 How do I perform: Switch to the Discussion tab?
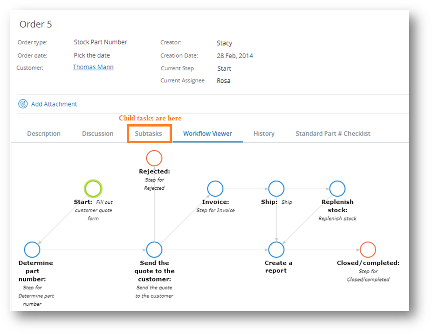(x=98, y=134)
